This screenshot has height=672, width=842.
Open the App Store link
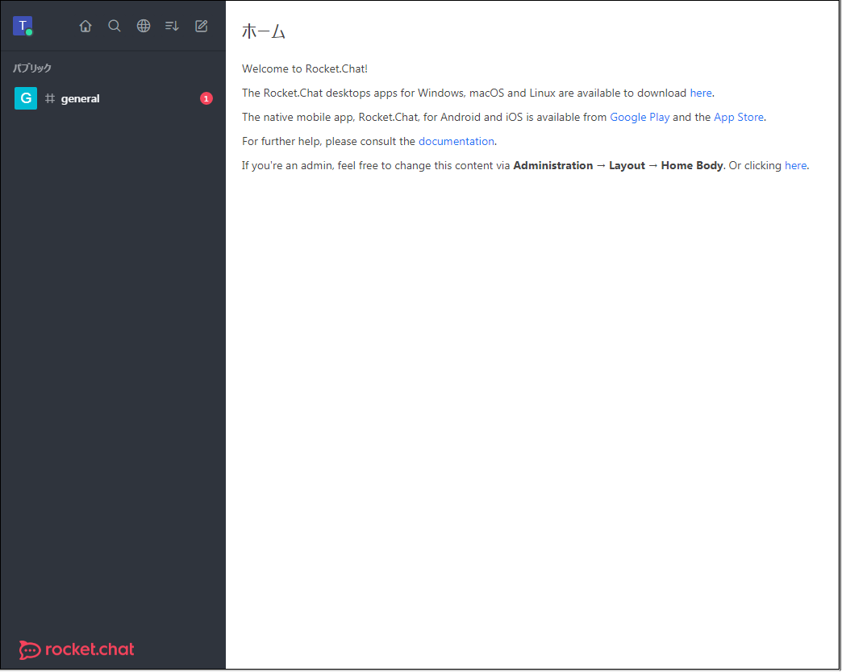[738, 117]
